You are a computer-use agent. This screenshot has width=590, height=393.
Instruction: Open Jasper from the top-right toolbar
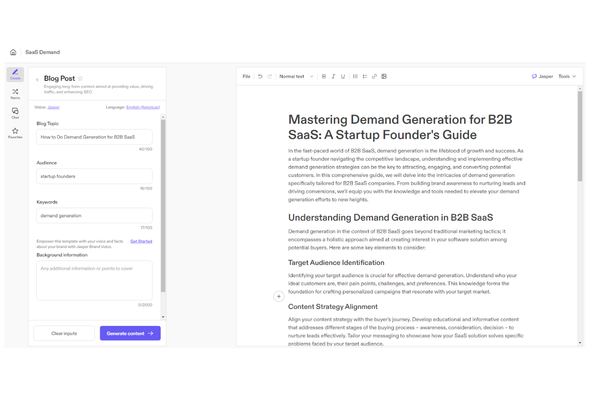(x=542, y=76)
